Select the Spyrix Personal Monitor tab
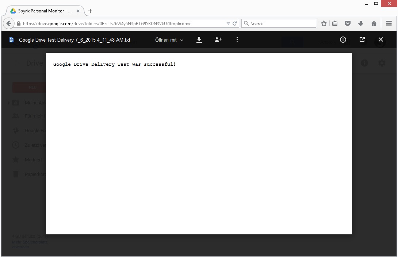The height and width of the screenshot is (257, 398). 45,11
